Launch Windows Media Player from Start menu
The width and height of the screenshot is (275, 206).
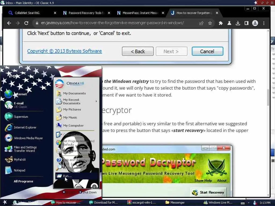click(x=24, y=138)
